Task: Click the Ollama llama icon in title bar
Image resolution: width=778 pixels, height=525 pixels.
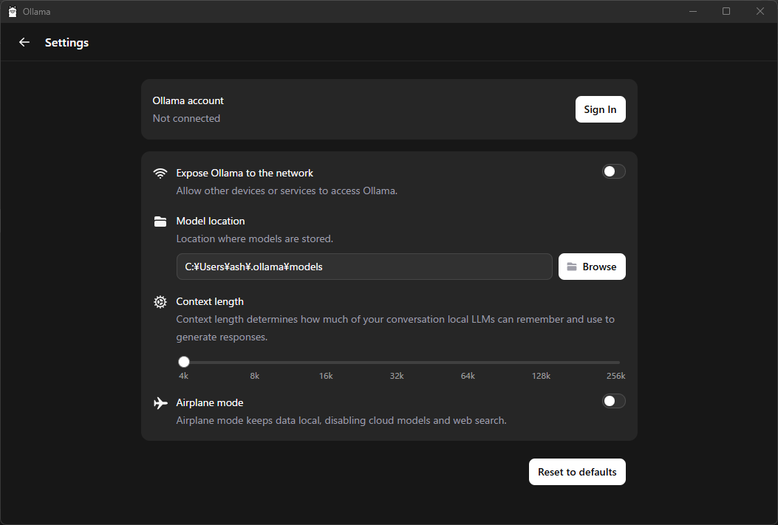Action: click(x=13, y=11)
